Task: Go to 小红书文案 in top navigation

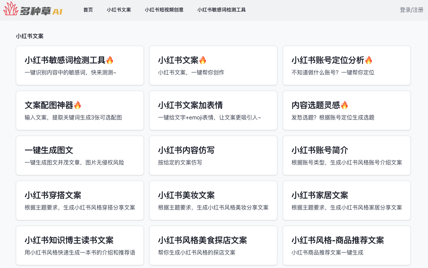Action: 119,10
